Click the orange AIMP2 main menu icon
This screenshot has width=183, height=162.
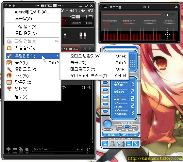[x=6, y=5]
